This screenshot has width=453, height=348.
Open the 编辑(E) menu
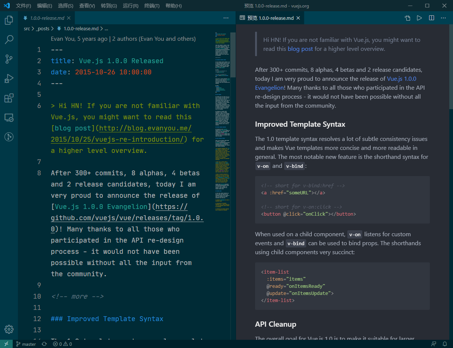[45, 6]
